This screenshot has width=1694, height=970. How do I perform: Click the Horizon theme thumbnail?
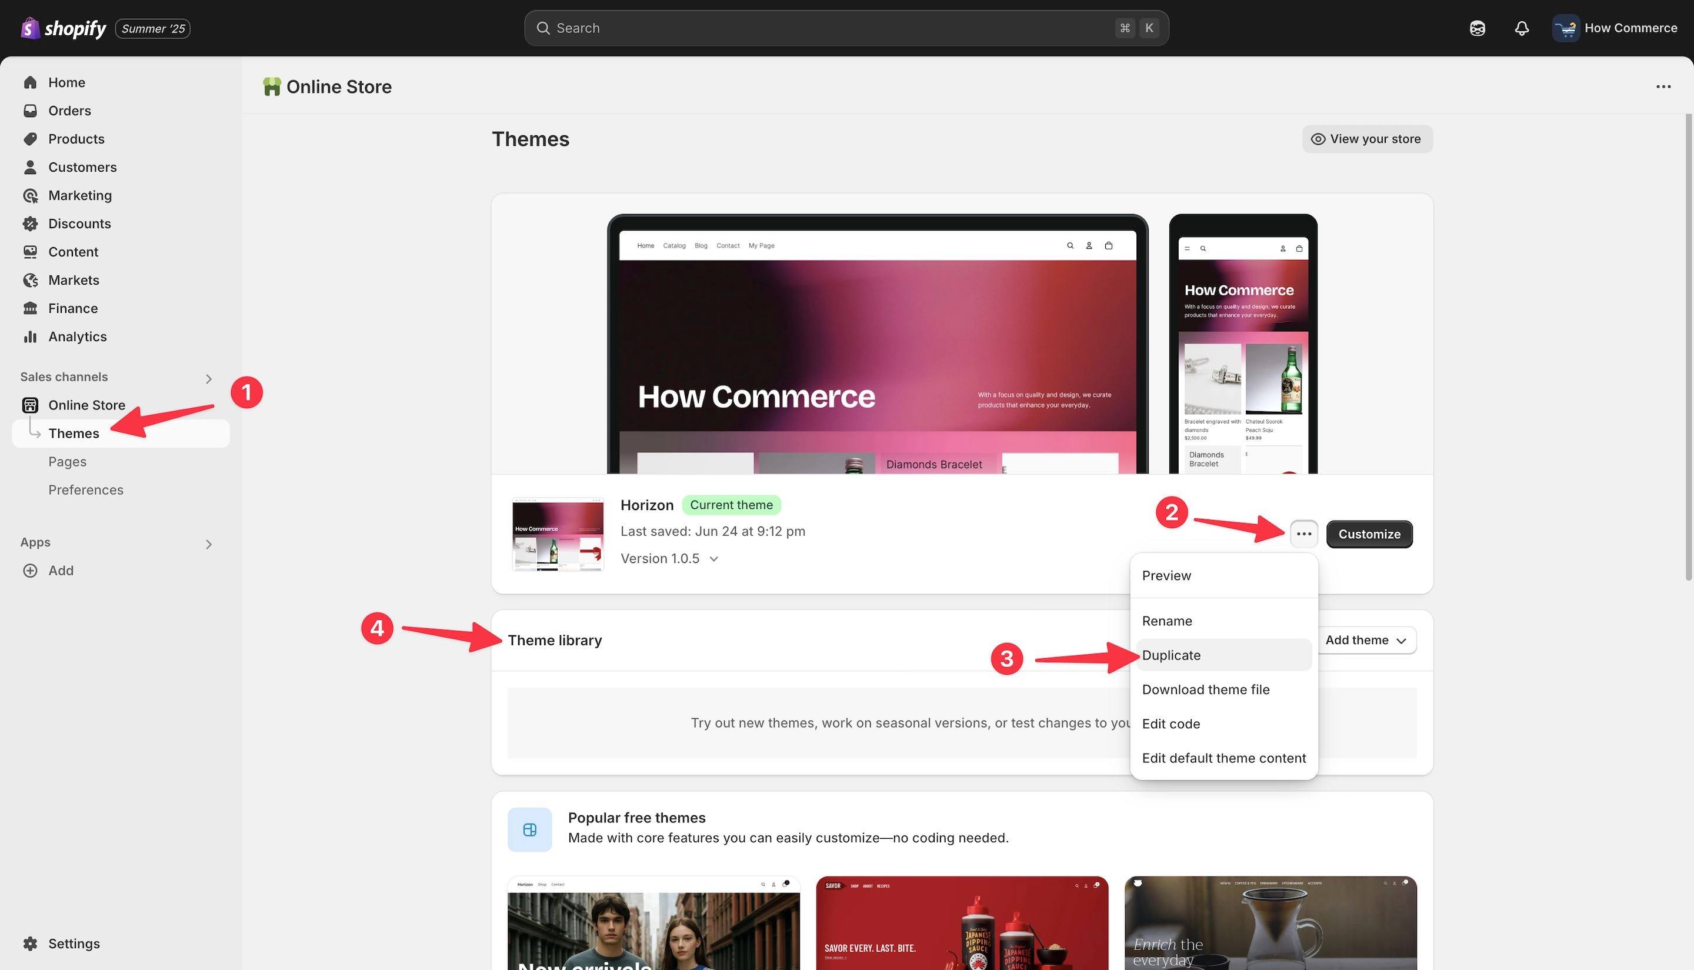tap(558, 534)
